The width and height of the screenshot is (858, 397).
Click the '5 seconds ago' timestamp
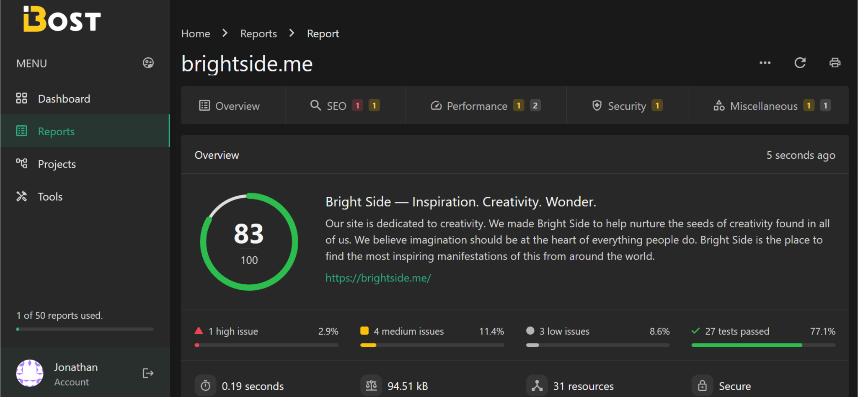tap(801, 155)
